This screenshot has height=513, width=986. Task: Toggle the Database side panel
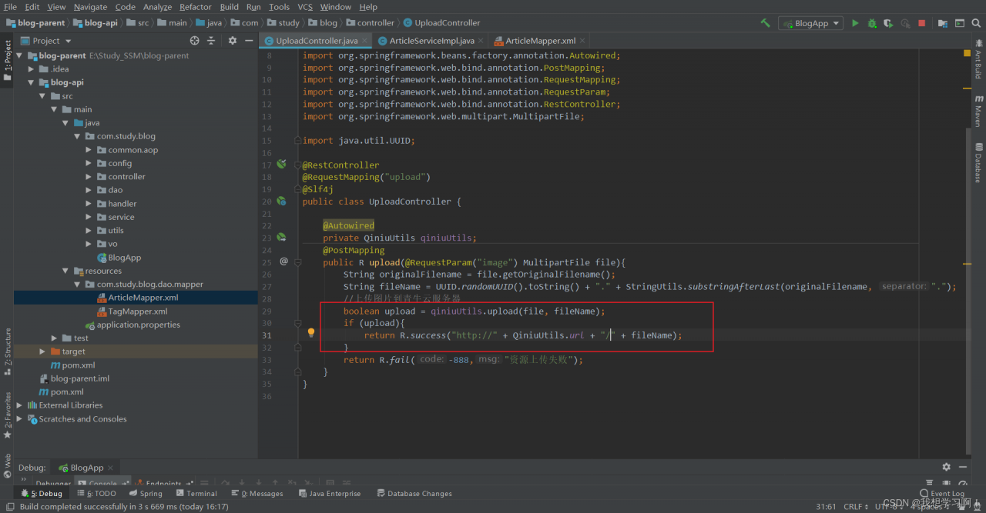(x=978, y=162)
